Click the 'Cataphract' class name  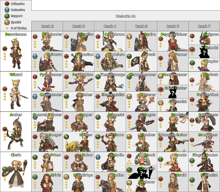[x=115, y=34]
